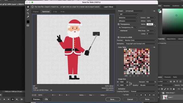Viewport: 183px width, 103px height.
Task: Click the black eyedropper color swatch
Action: [28, 22]
